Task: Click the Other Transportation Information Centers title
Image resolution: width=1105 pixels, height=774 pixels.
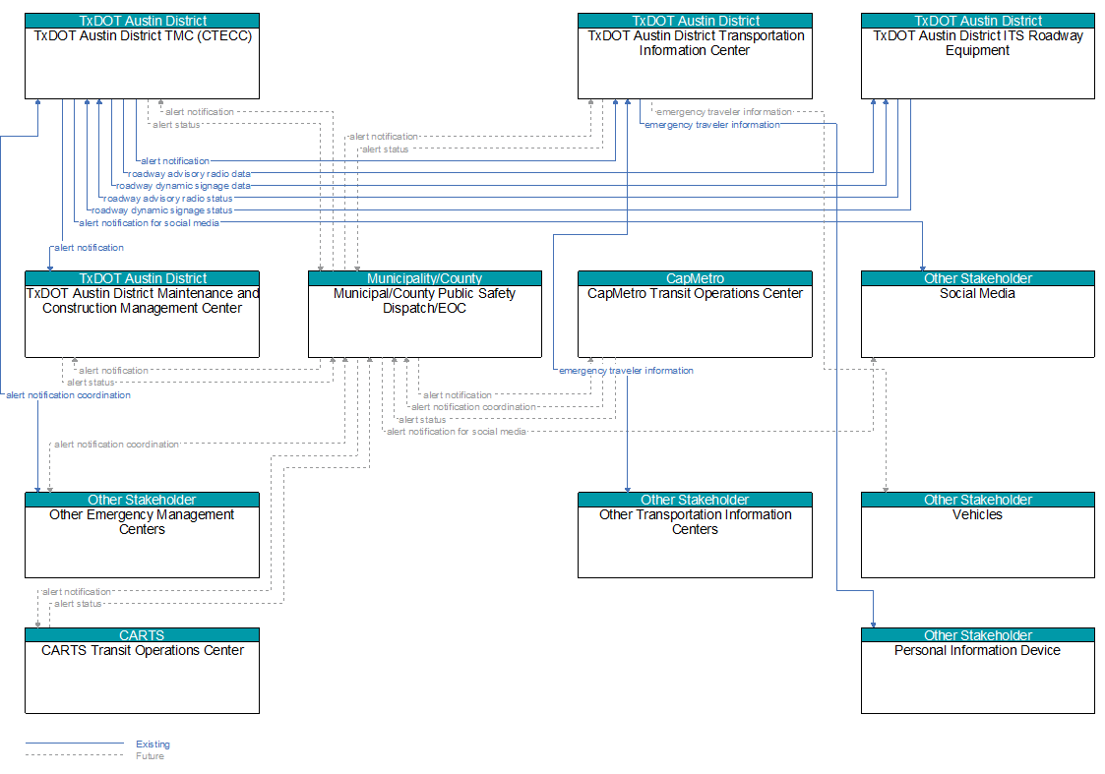Action: coord(695,522)
